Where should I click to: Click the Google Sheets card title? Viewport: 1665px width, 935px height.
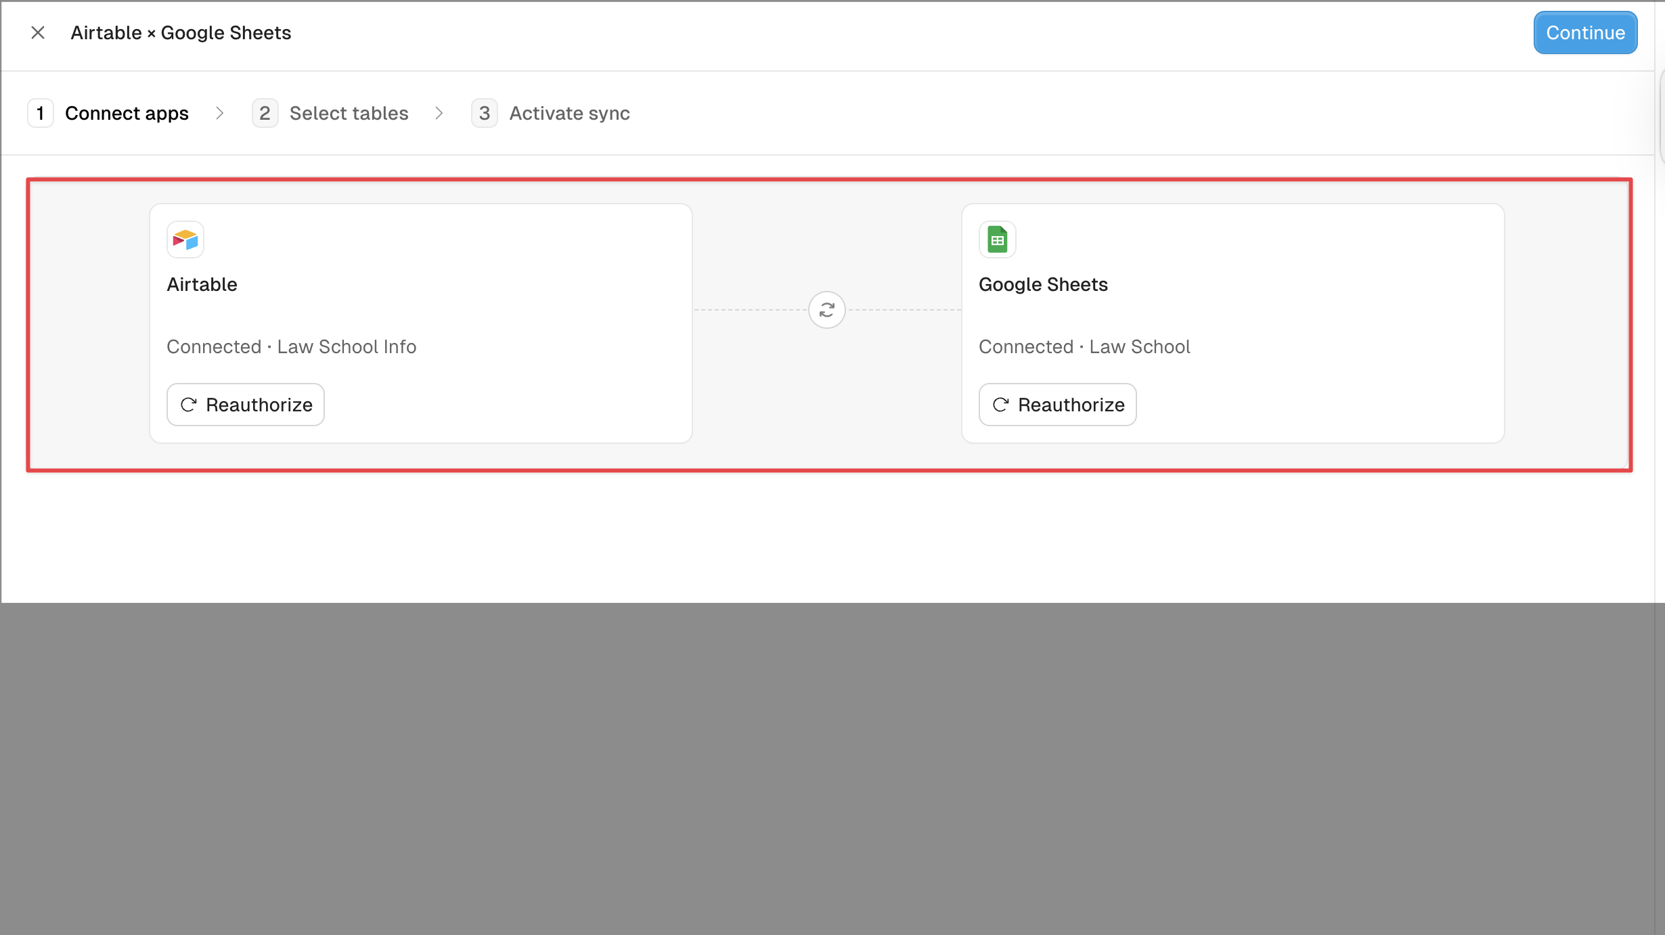pos(1043,284)
